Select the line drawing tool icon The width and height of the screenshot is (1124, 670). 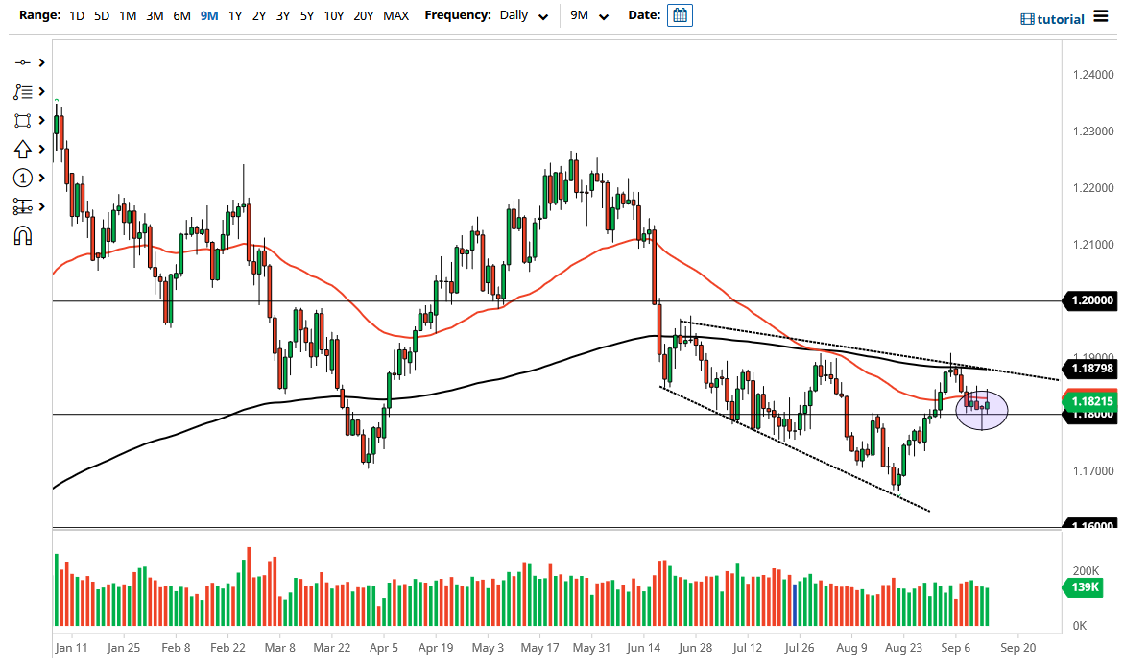[x=23, y=63]
